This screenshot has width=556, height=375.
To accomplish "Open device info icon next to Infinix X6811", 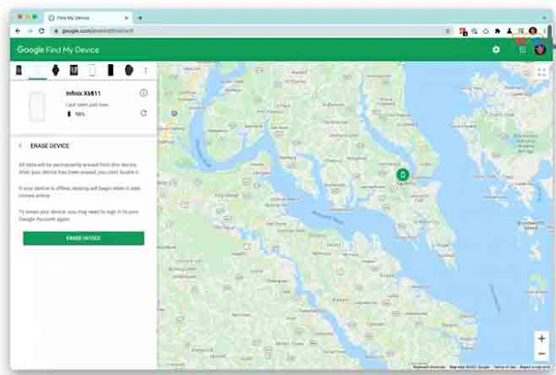I will pos(143,93).
